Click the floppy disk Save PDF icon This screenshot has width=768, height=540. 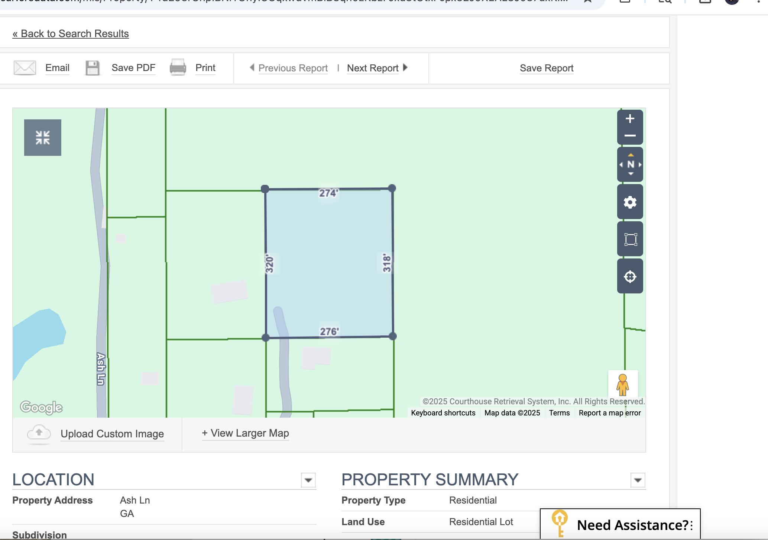[93, 68]
